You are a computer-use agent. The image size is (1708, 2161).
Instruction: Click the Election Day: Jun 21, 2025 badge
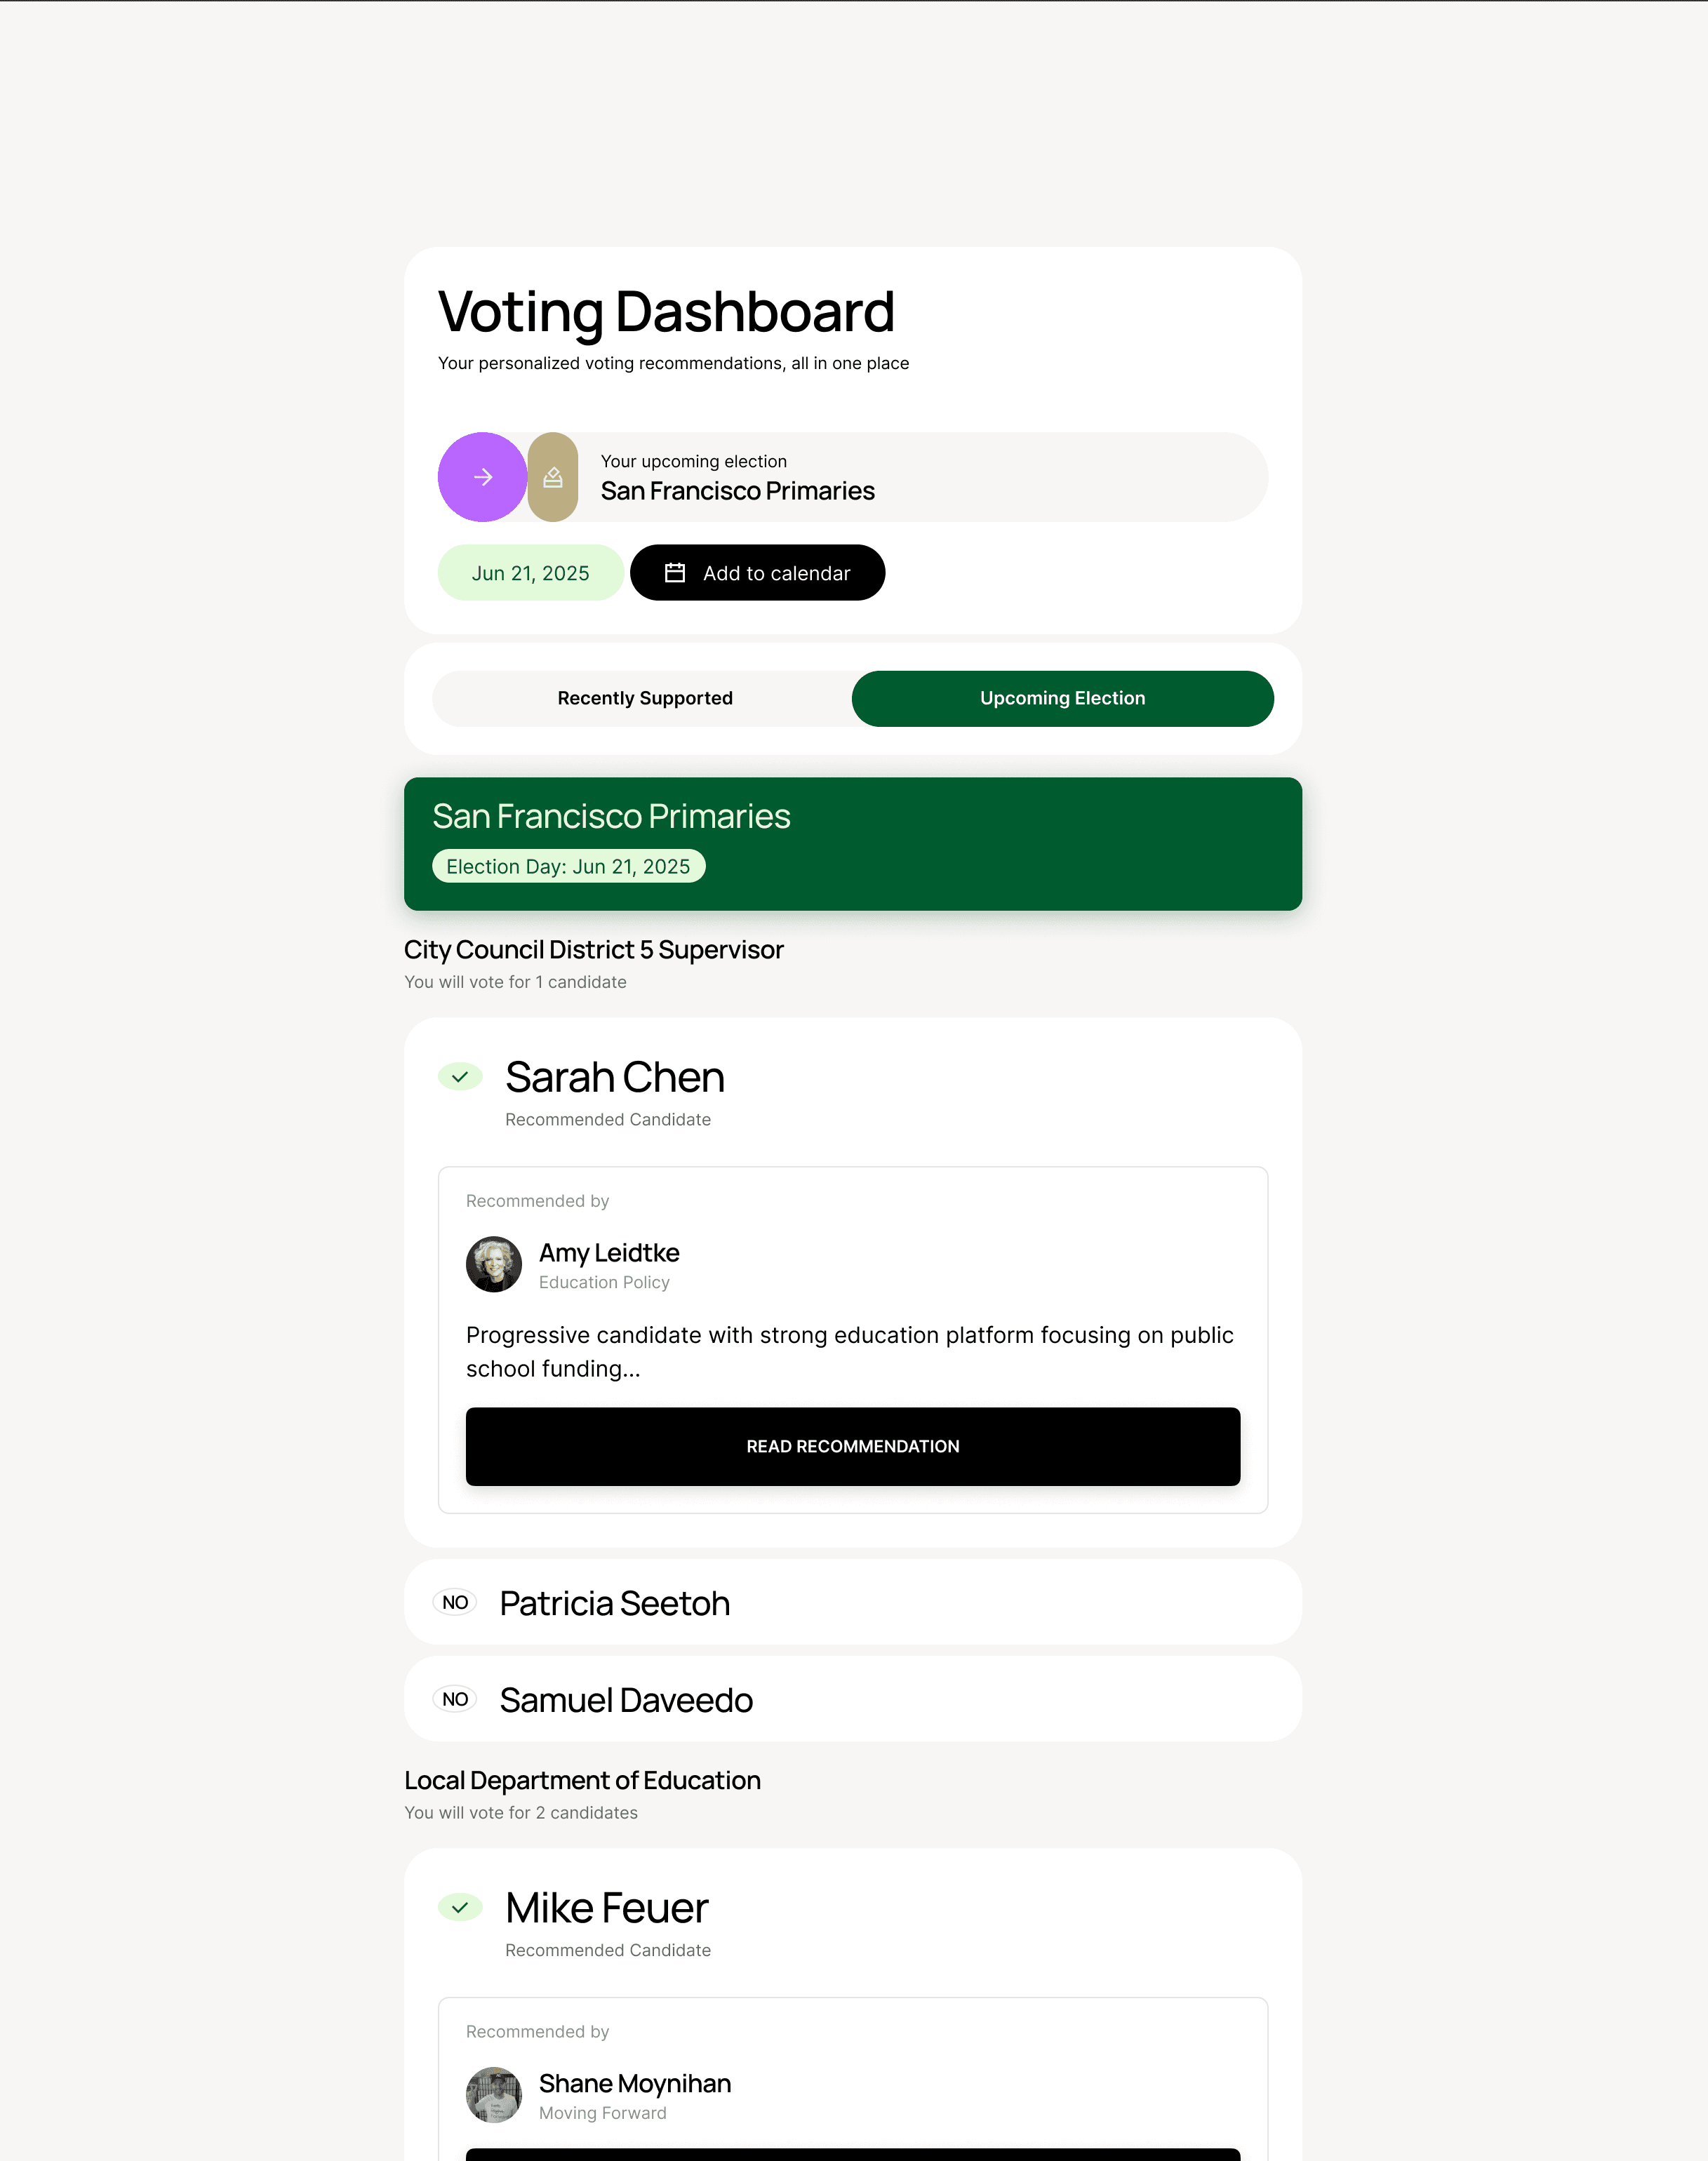tap(568, 867)
